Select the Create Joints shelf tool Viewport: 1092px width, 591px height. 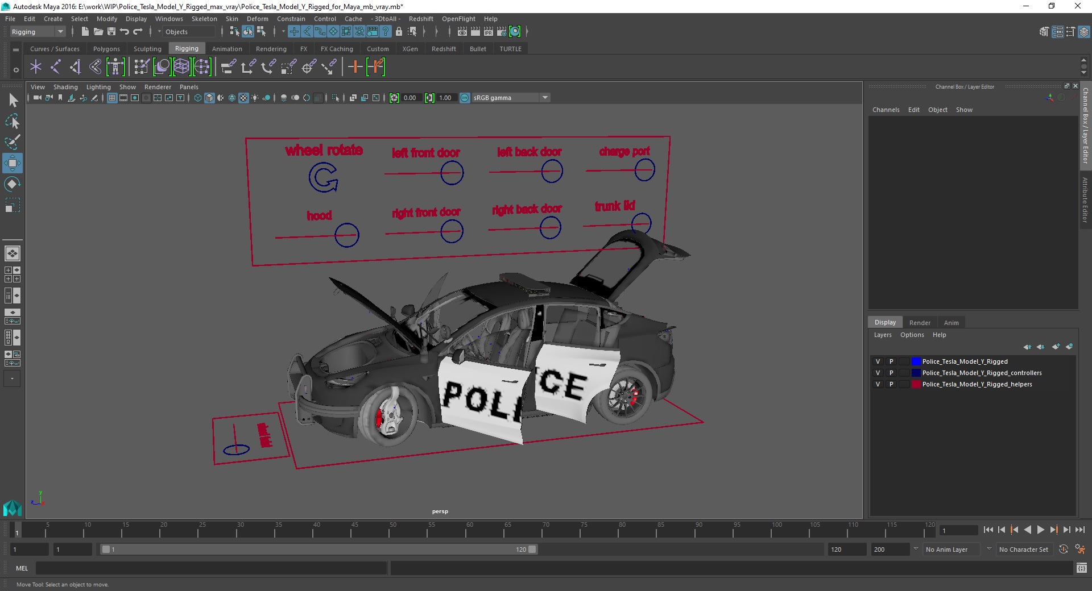56,67
